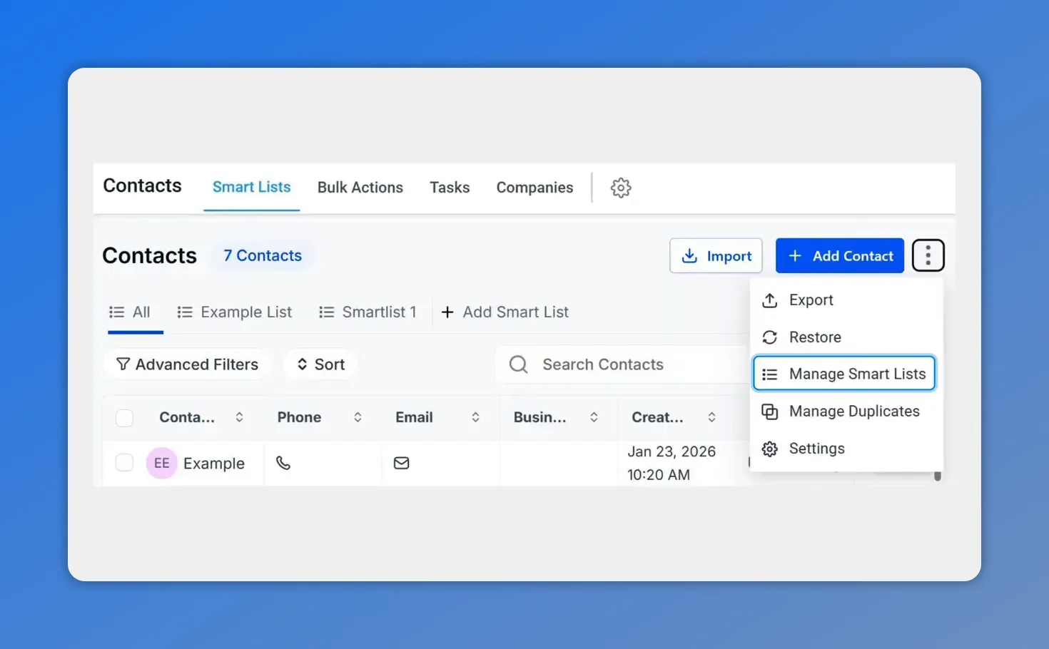Open Manage Duplicates
Screen dimensions: 1049x649
853,412
